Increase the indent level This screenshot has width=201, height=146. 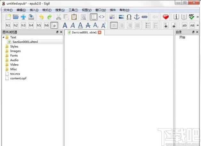174,25
